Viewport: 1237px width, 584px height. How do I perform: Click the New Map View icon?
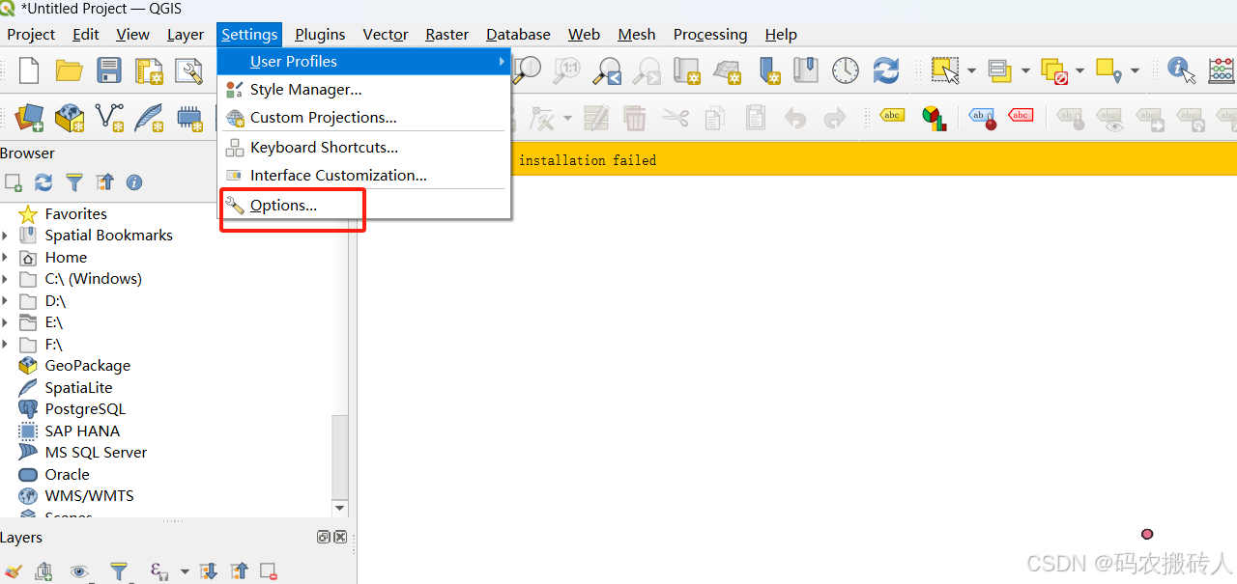[686, 70]
